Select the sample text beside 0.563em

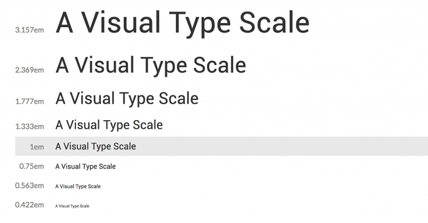click(78, 186)
